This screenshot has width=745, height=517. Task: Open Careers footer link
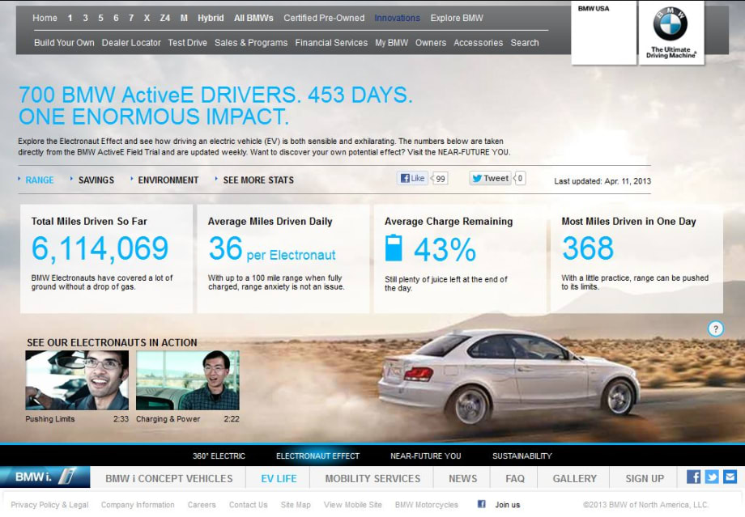[202, 505]
